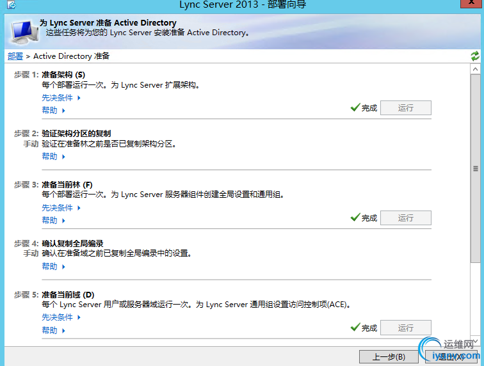484x366 pixels.
Task: Open the 部署 breadcrumb link
Action: point(15,56)
